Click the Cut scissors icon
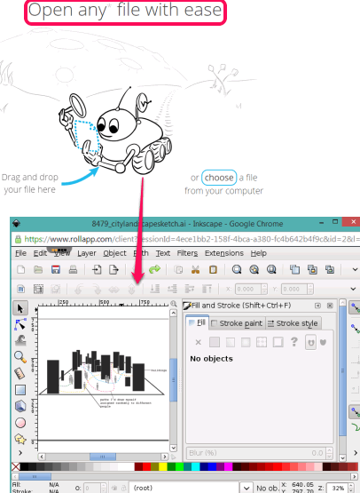This screenshot has height=493, width=360. (196, 269)
